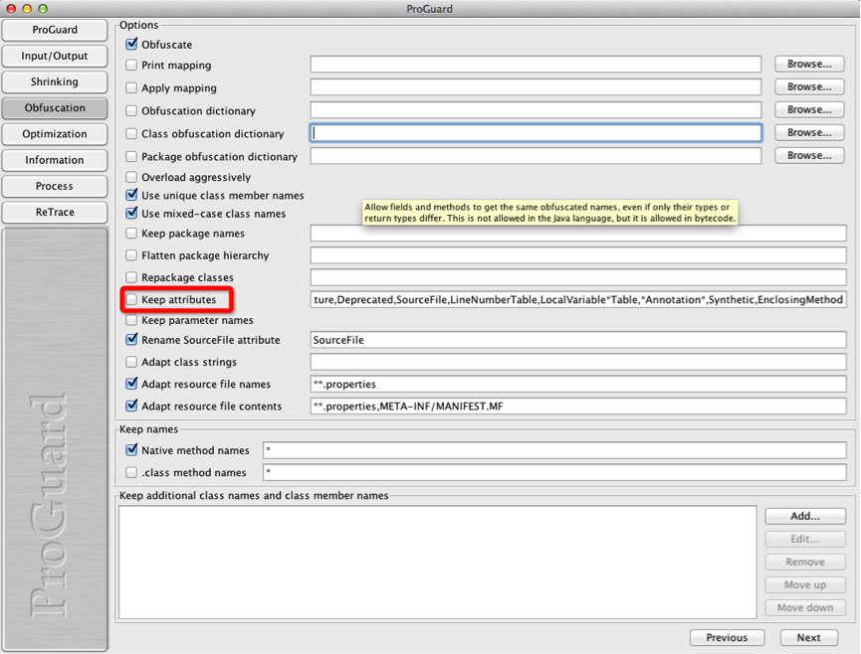Open the ReTrace tab
Viewport: 861px width, 654px height.
55,212
